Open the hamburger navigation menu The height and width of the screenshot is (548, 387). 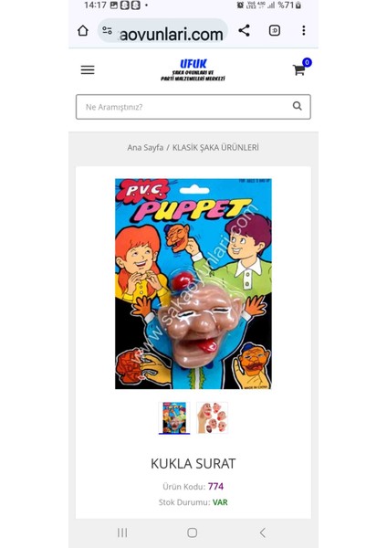88,70
